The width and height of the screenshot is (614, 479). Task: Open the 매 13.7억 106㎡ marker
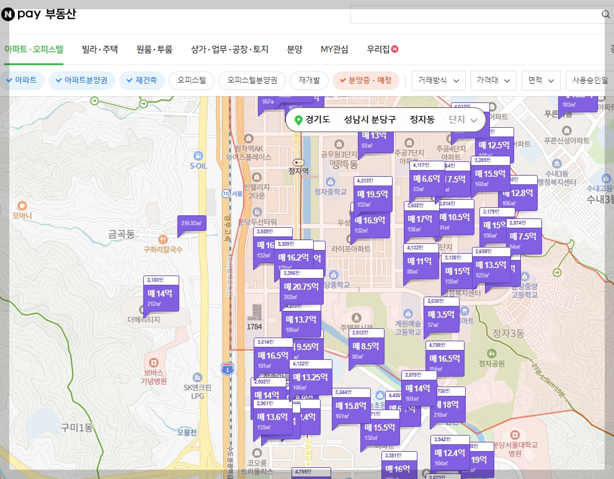[301, 320]
